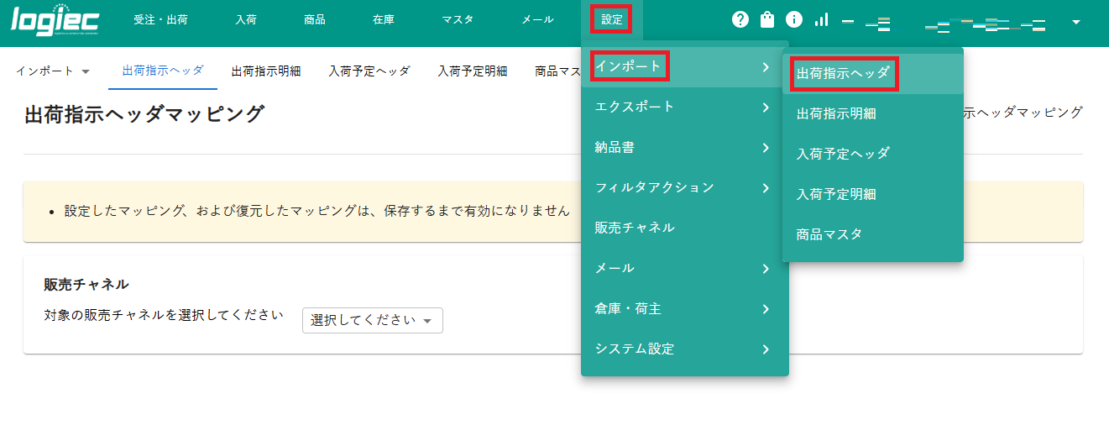The image size is (1109, 441).
Task: Open 入荷 in top navigation
Action: [x=246, y=19]
